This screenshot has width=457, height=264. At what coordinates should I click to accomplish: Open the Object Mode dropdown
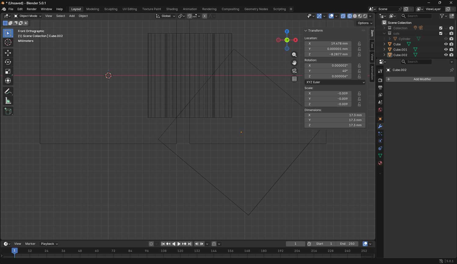click(28, 16)
